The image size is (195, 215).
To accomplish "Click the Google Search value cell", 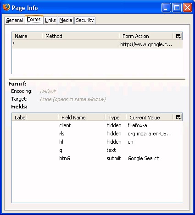I will coord(144,158).
